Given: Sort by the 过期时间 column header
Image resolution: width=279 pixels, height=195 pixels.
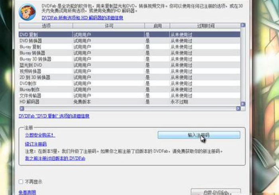Looking at the screenshot, I should [x=205, y=25].
